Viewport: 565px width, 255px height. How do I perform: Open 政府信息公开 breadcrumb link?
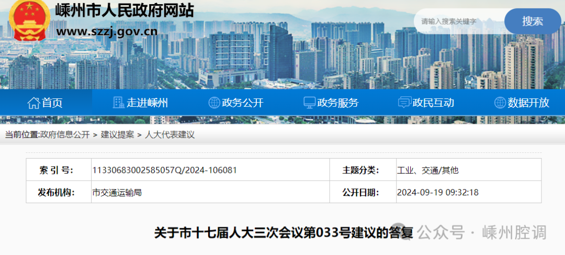click(x=65, y=135)
